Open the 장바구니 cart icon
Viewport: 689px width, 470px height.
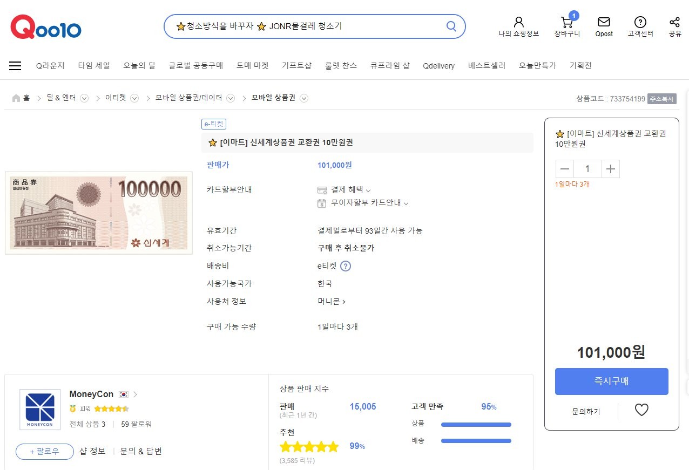click(x=567, y=22)
